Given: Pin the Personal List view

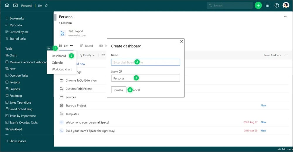Looking at the screenshot, I should click(46, 5).
